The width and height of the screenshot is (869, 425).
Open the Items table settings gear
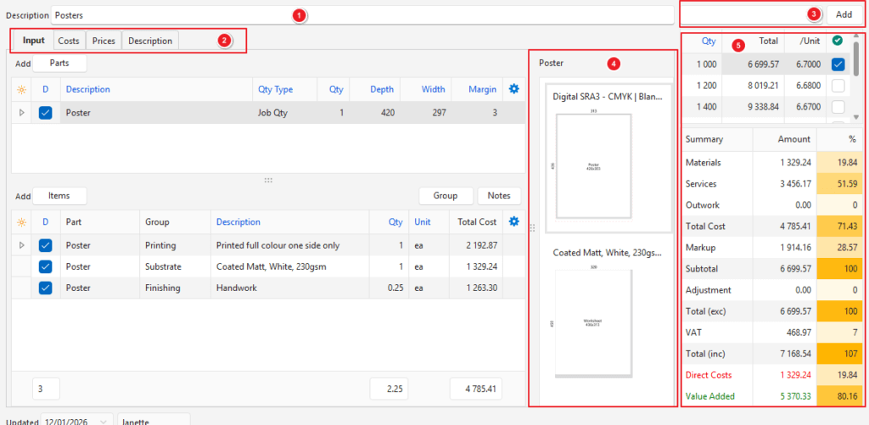pos(513,222)
